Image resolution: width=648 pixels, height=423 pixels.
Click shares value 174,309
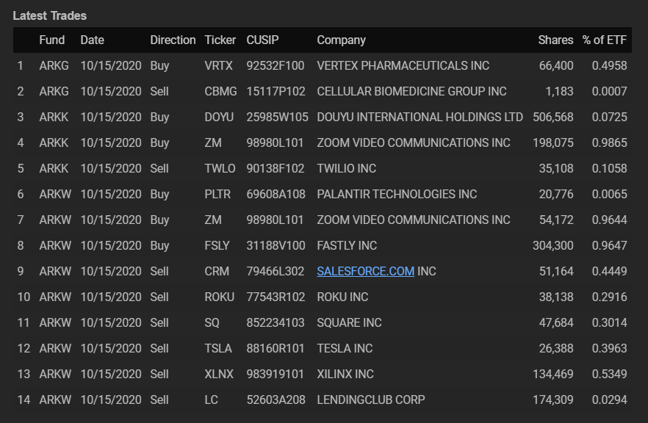[x=553, y=399]
